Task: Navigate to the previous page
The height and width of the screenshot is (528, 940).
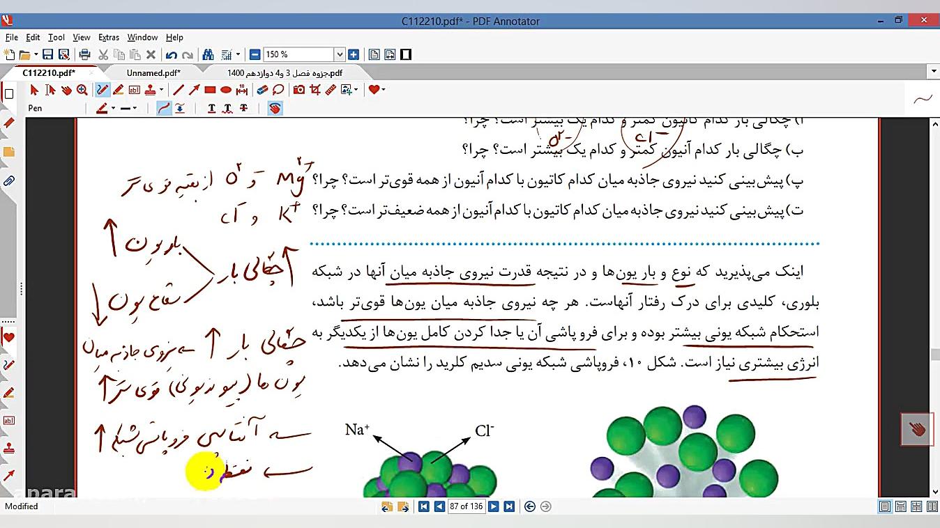Action: [x=440, y=506]
